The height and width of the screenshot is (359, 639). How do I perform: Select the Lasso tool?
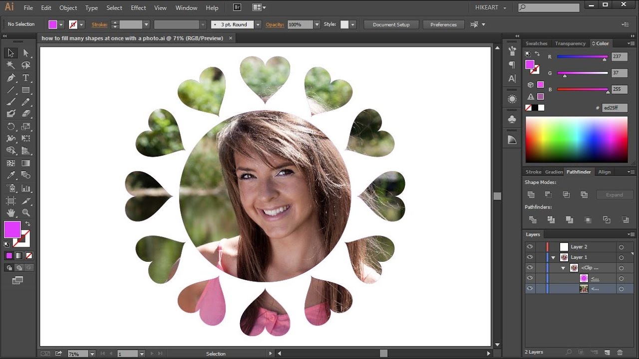tap(26, 65)
